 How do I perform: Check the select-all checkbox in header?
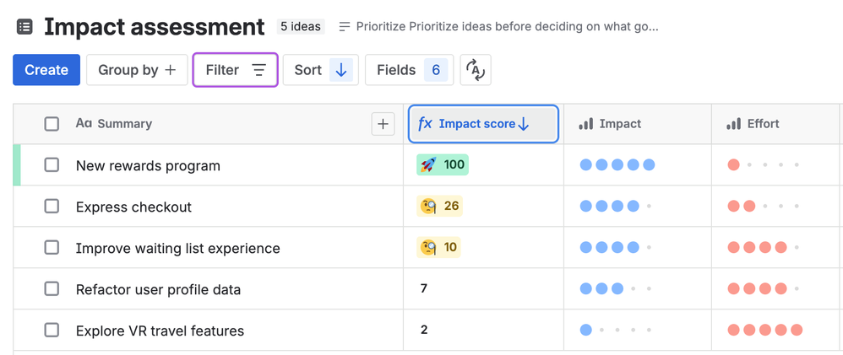52,124
